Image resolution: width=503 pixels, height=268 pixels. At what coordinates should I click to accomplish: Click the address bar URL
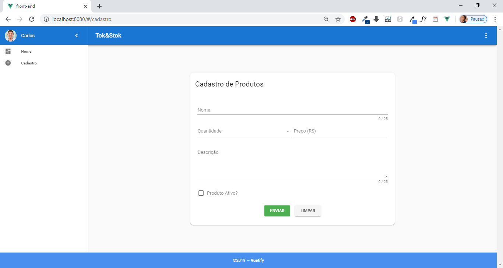point(82,19)
